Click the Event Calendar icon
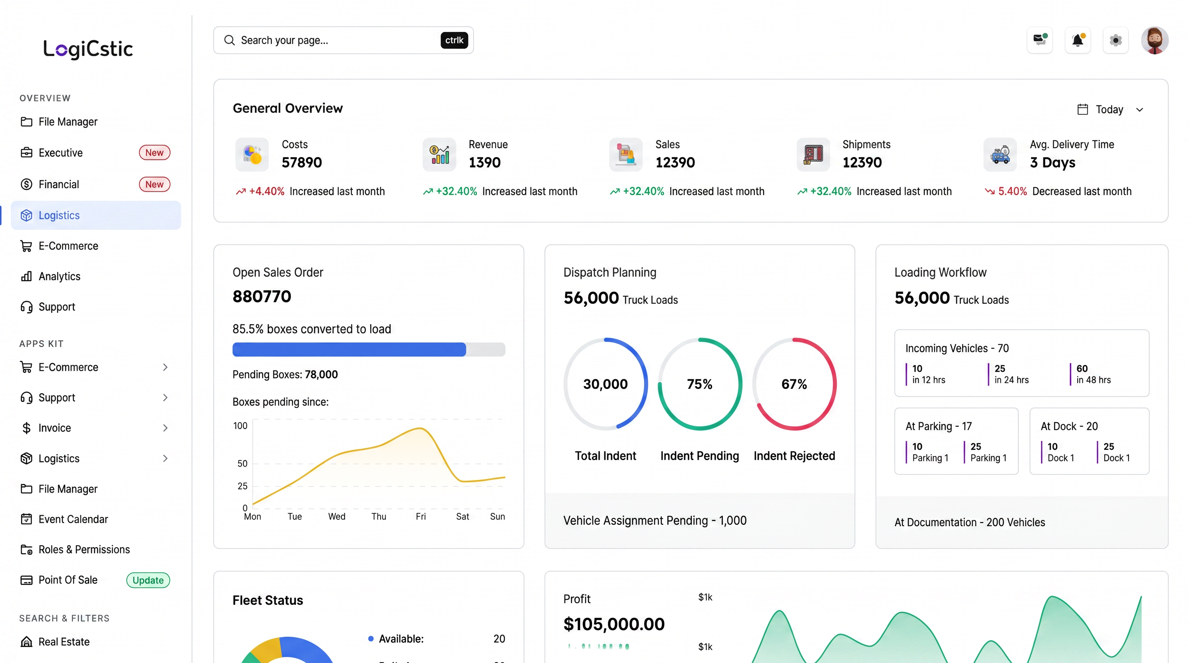The image size is (1189, 663). pyautogui.click(x=26, y=519)
